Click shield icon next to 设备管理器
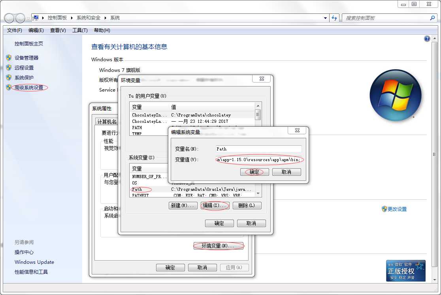The image size is (441, 295). [x=9, y=58]
